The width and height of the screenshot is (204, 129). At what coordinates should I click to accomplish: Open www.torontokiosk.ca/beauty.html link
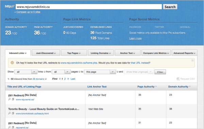coord(32,113)
